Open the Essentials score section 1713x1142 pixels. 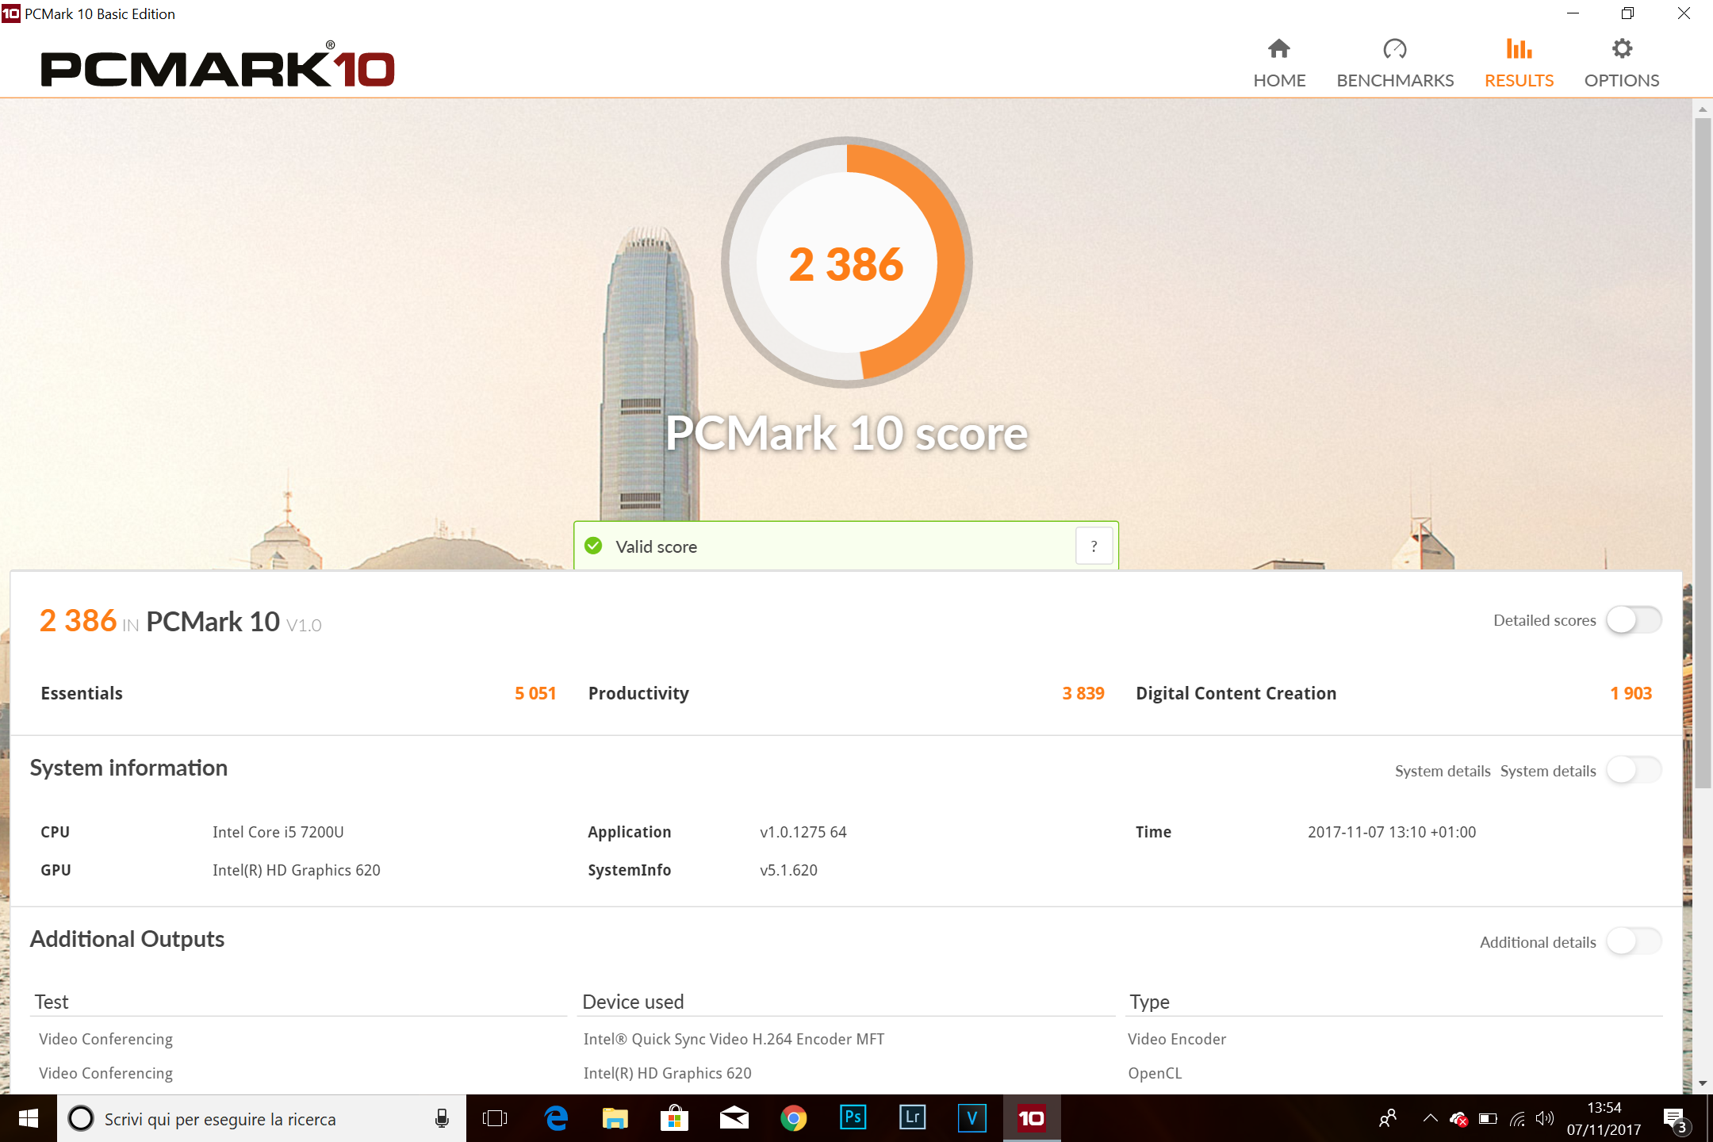coord(82,693)
